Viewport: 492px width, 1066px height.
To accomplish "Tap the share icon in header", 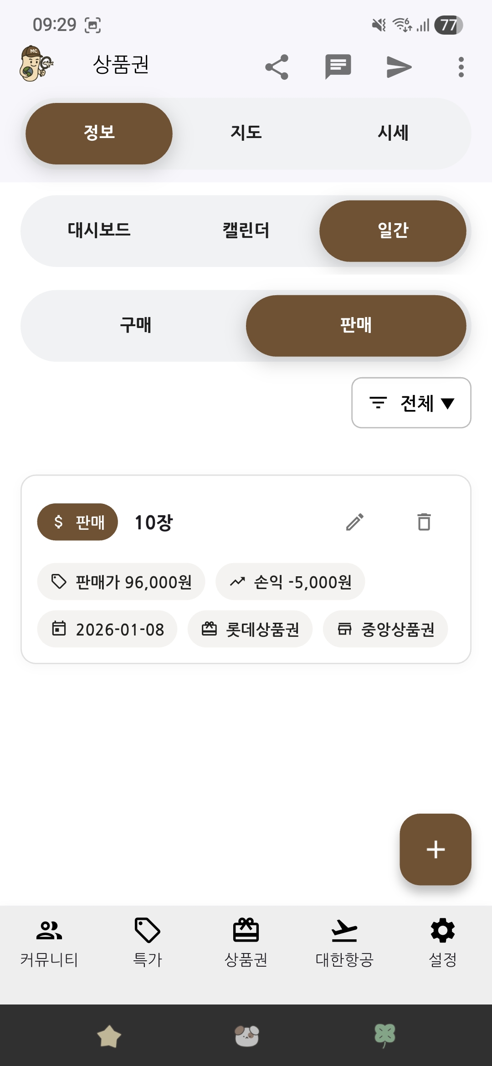I will 277,67.
